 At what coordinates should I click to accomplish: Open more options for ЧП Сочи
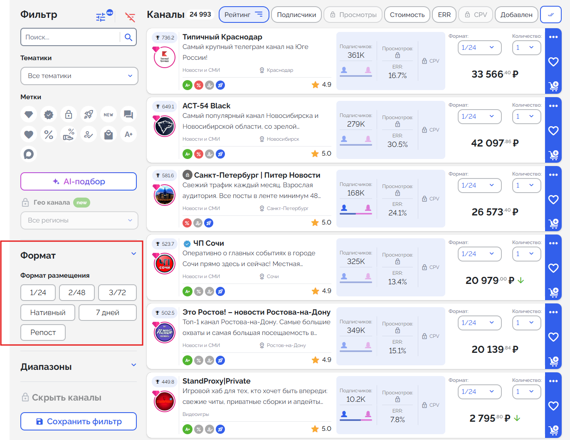[x=553, y=243]
